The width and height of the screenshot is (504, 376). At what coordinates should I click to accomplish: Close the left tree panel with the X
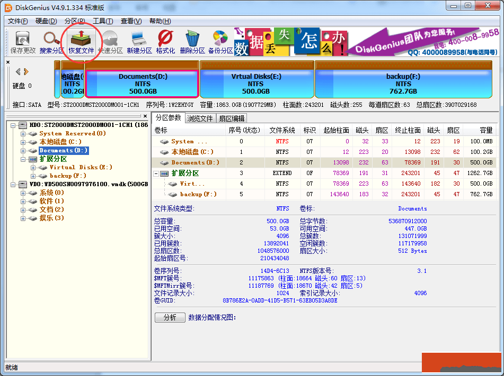tap(145, 116)
